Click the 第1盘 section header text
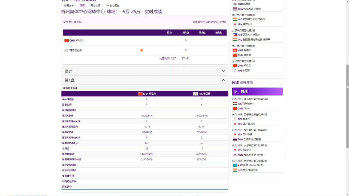Screen dimensions: 349x196 [70, 80]
